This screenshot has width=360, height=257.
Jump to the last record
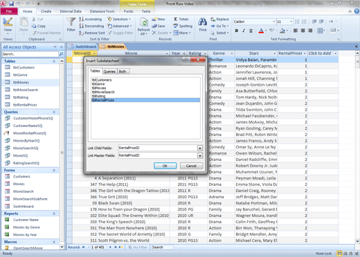coord(116,247)
